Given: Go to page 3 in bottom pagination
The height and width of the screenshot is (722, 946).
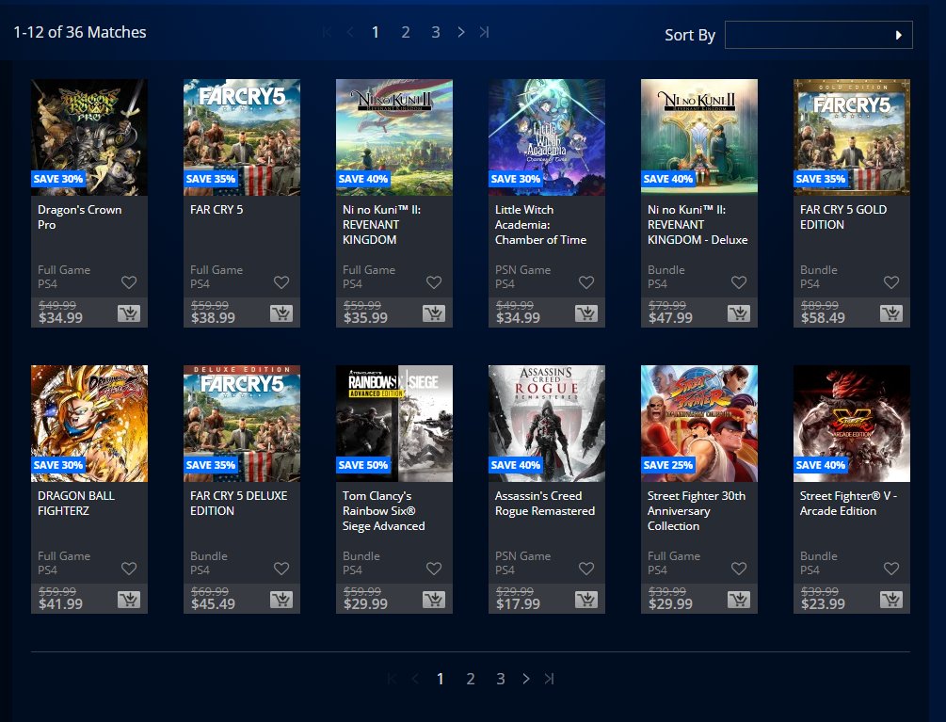Looking at the screenshot, I should (x=501, y=679).
